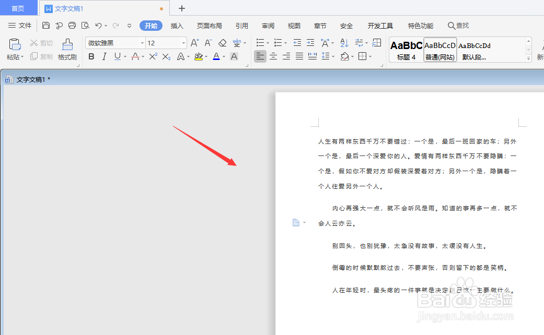Click the highlight color yellow marker
This screenshot has width=544, height=335.
(x=199, y=56)
